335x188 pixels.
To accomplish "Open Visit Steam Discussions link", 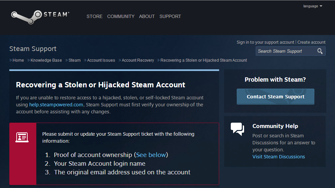I will coord(278,157).
